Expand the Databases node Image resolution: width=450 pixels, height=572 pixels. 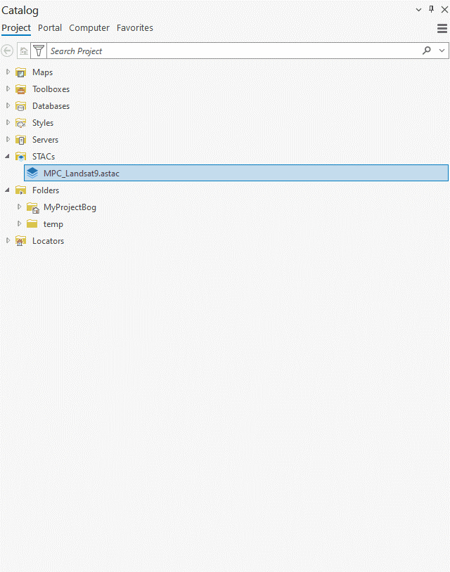coord(8,105)
